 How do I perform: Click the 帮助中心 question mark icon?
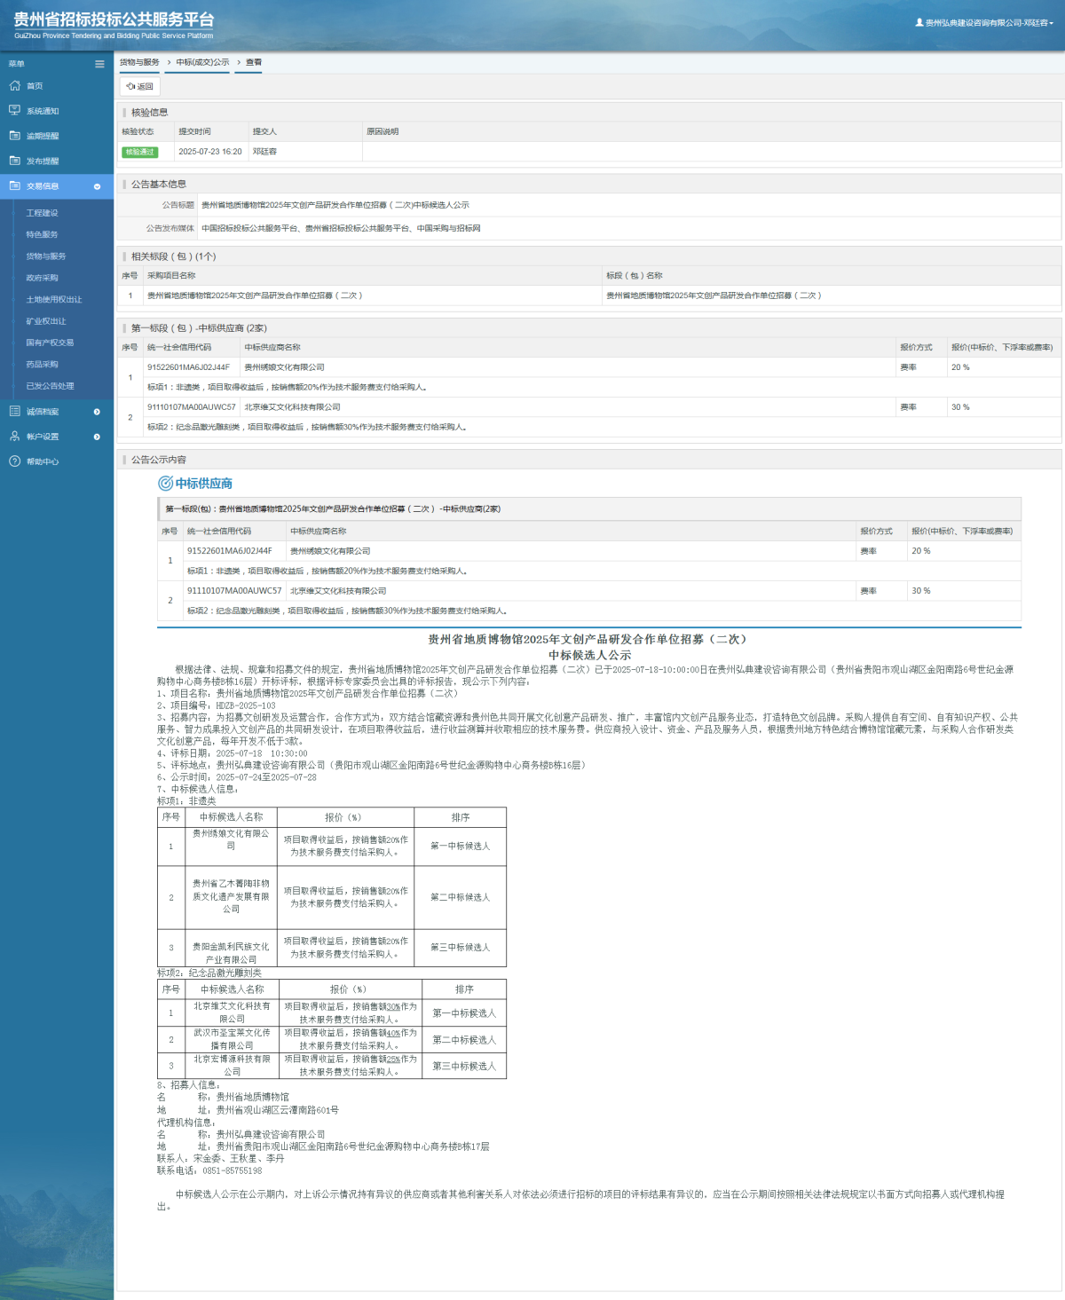(14, 461)
